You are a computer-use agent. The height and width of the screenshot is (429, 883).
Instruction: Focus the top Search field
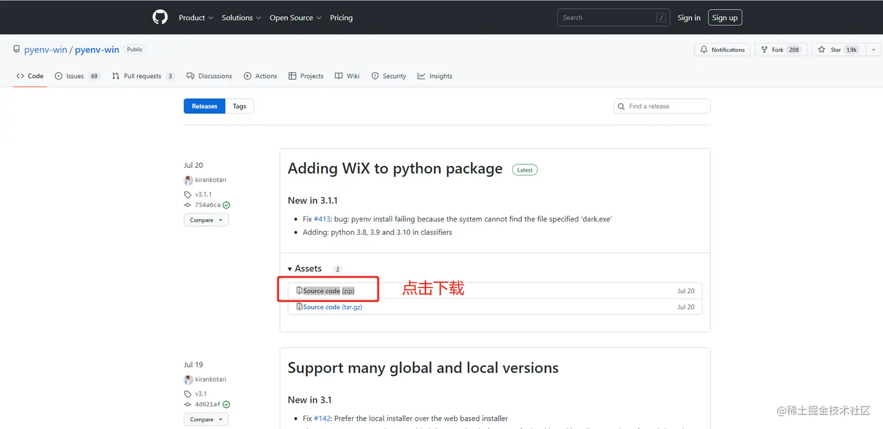[613, 17]
